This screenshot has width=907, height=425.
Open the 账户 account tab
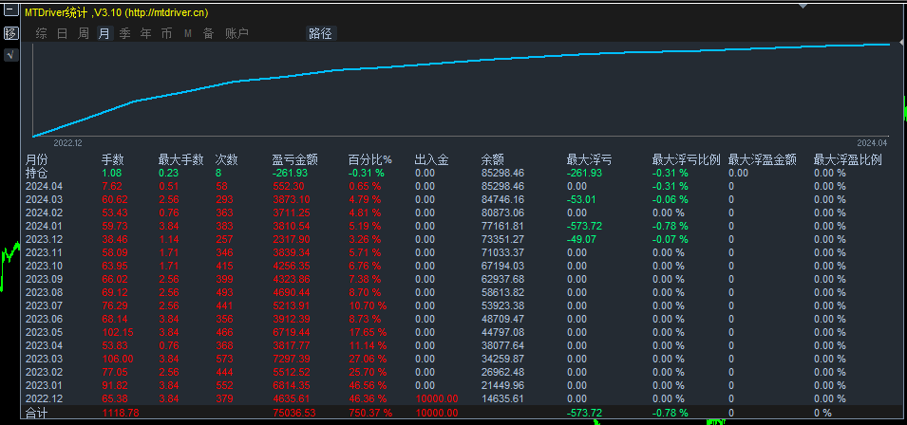[x=236, y=33]
